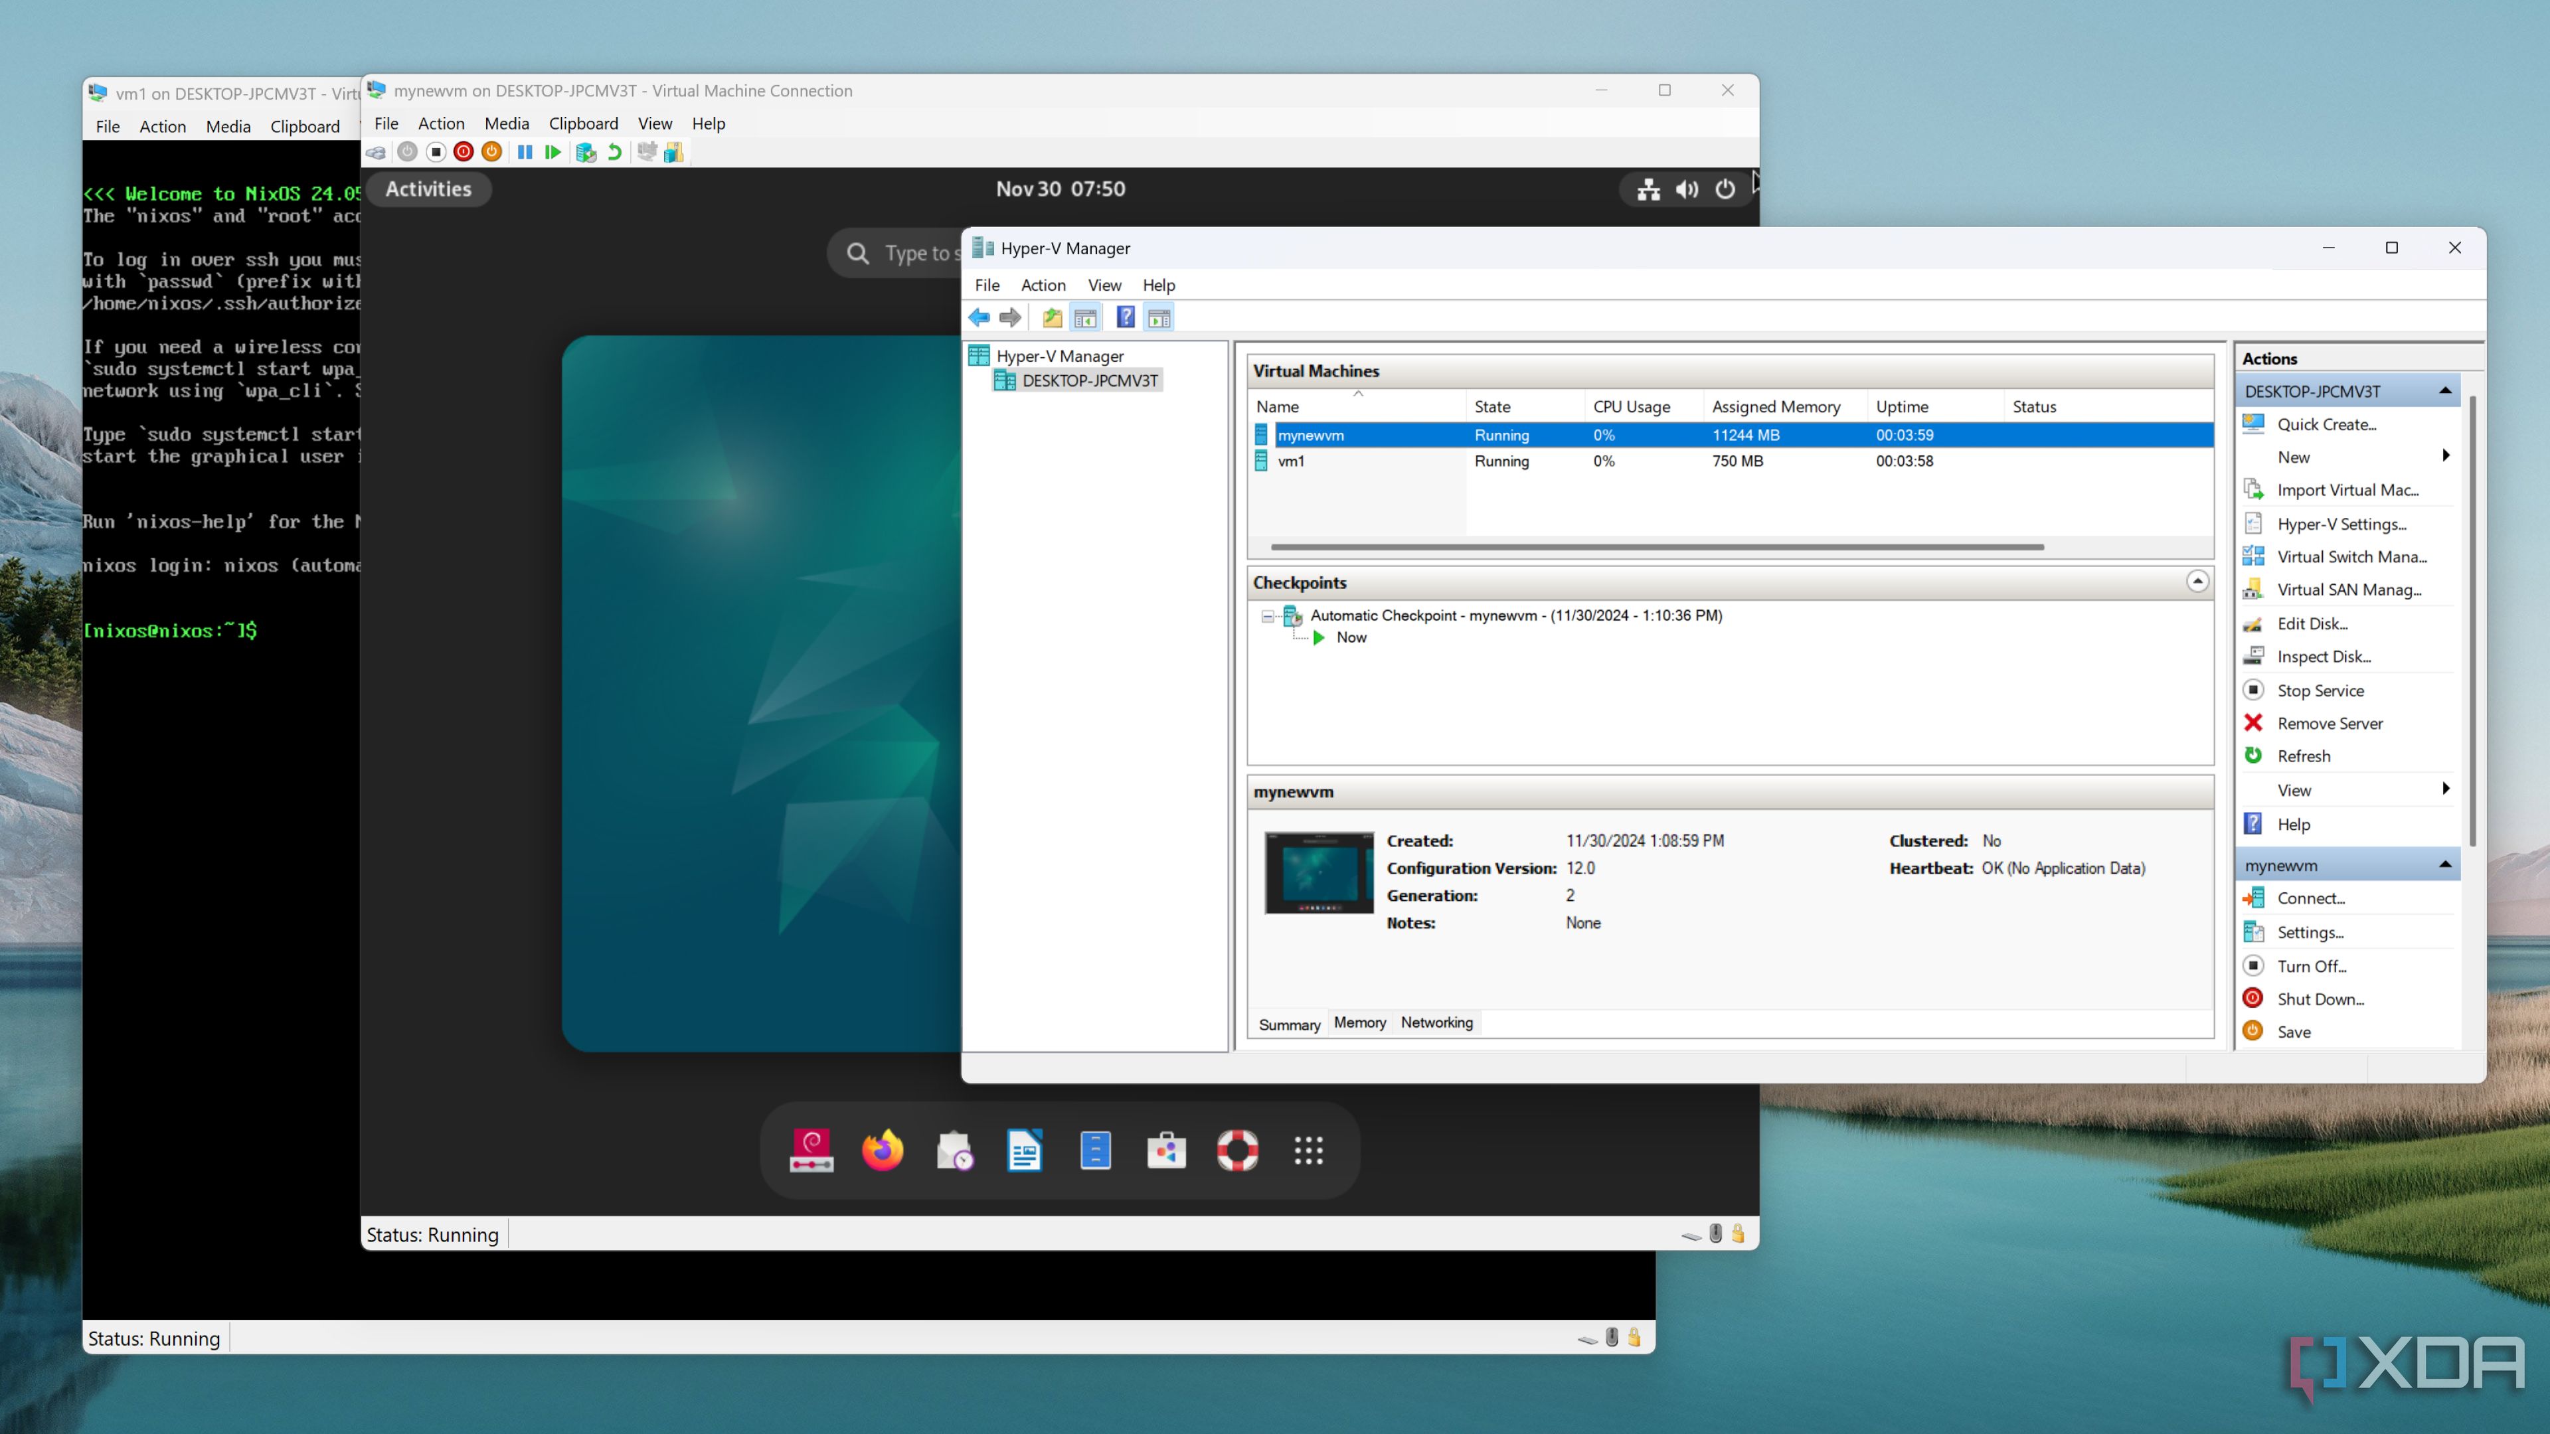Click the Virtual Machines horizontal scrollbar

1656,546
